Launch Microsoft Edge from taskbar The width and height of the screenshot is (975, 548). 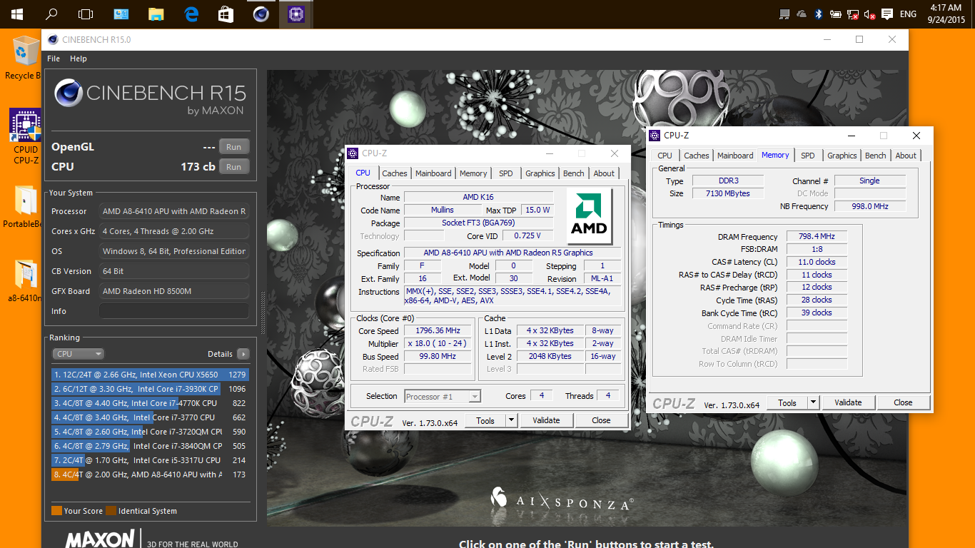click(x=191, y=14)
